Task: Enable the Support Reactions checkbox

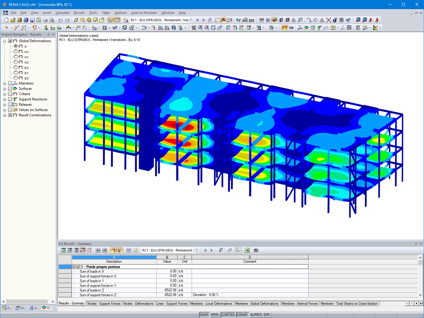Action: [10, 99]
